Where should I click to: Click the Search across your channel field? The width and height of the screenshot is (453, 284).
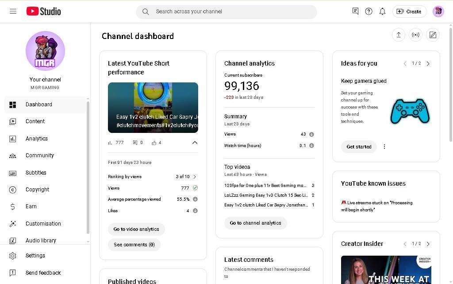(x=226, y=12)
